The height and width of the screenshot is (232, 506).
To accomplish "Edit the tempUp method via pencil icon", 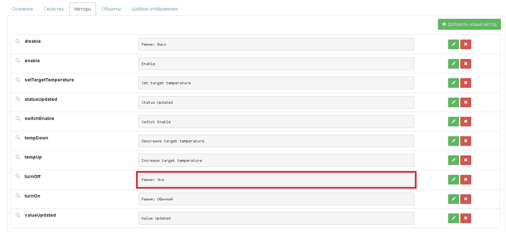I will pyautogui.click(x=453, y=160).
